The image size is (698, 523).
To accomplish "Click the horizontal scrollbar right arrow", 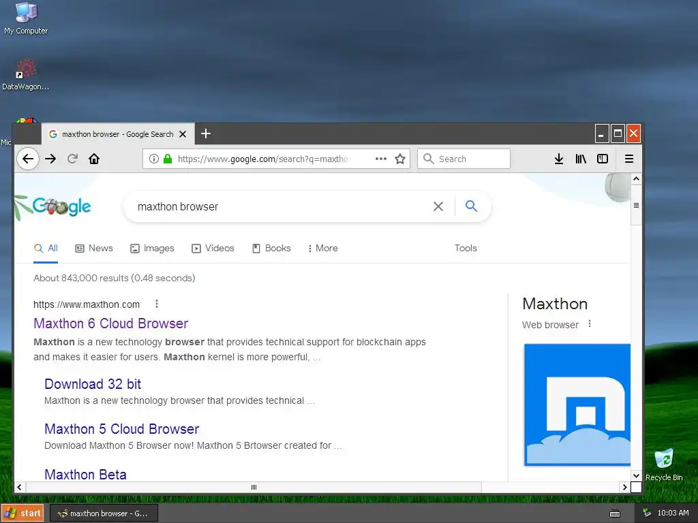I will (624, 487).
